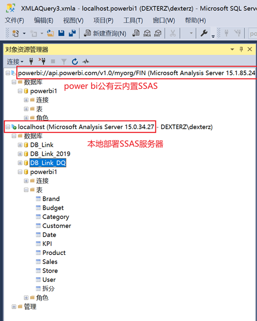Select the Store table
Screen dimensions: 257x321
(x=50, y=271)
